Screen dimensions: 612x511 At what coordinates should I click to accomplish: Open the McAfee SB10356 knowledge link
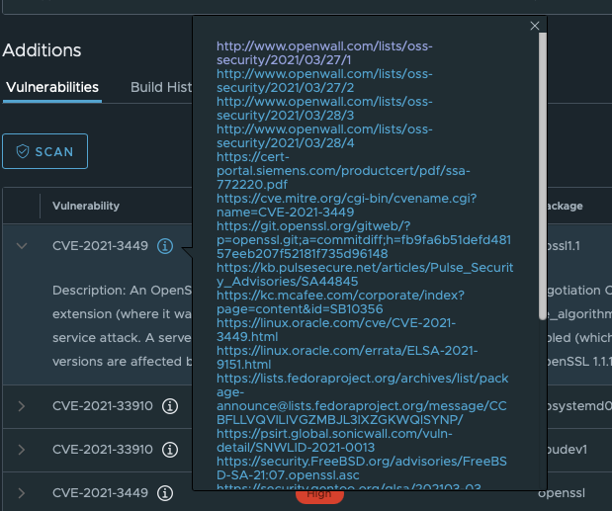pyautogui.click(x=340, y=302)
